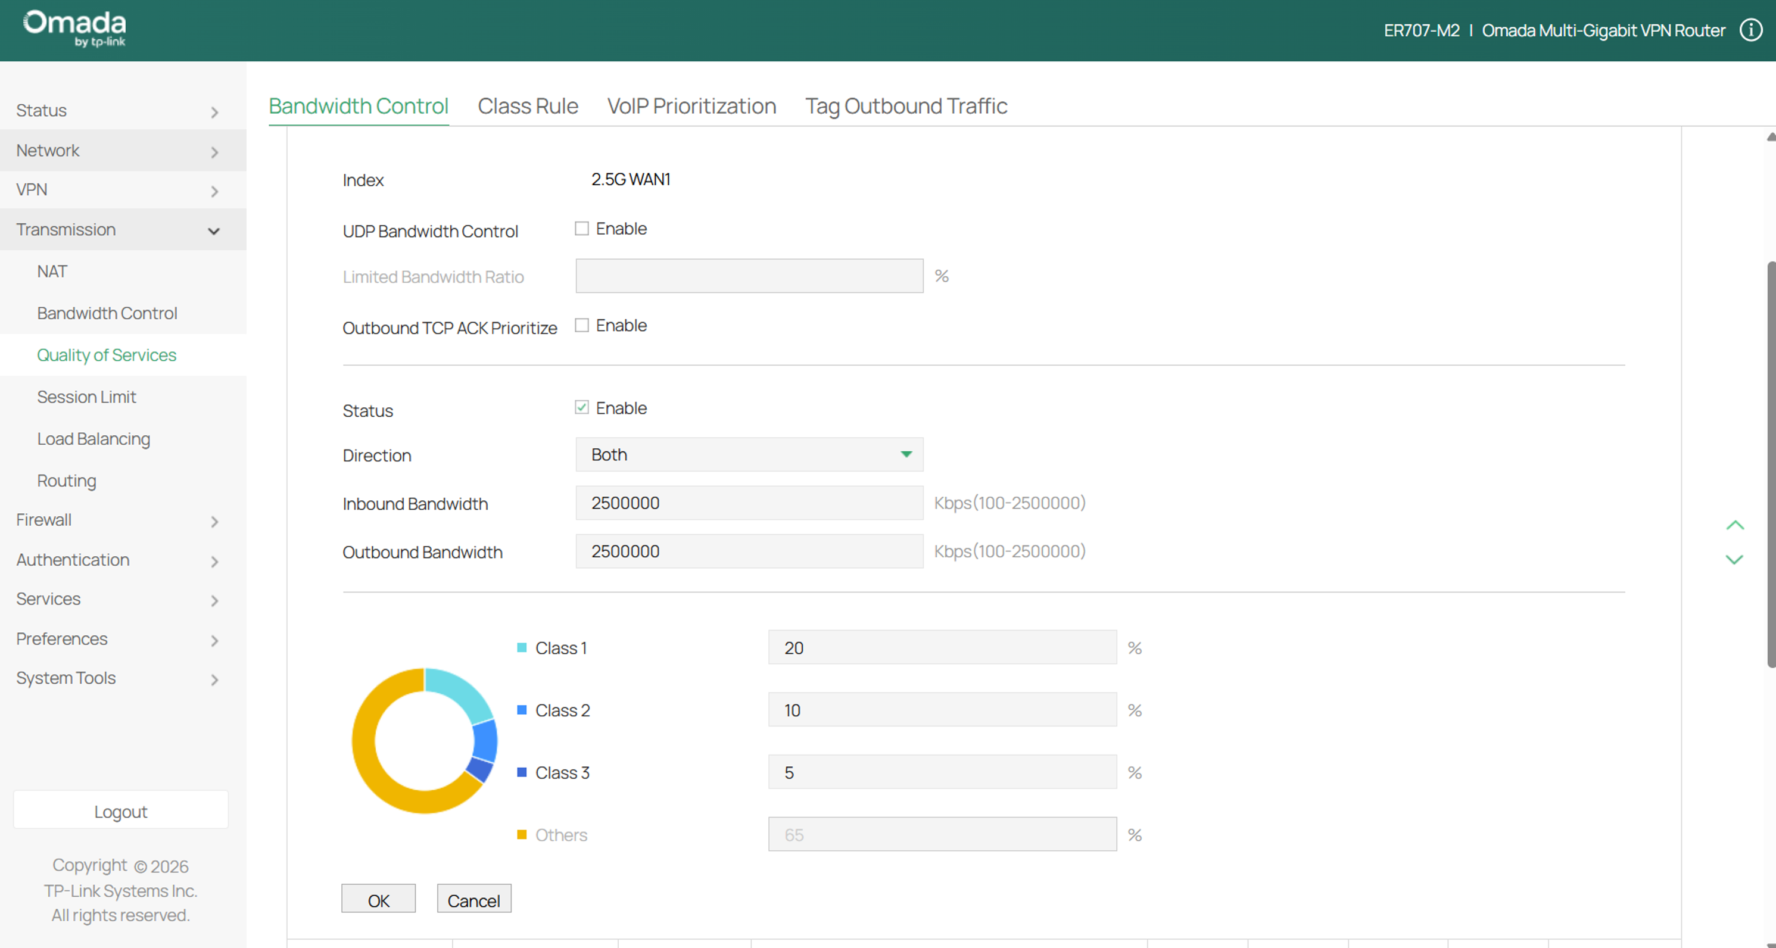Expand the Services menu
Image resolution: width=1776 pixels, height=948 pixels.
click(123, 599)
